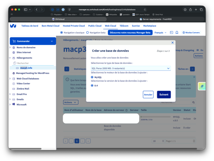Click the Guides icon near Roadmap & Changelog
This screenshot has width=214, height=161.
198,50
